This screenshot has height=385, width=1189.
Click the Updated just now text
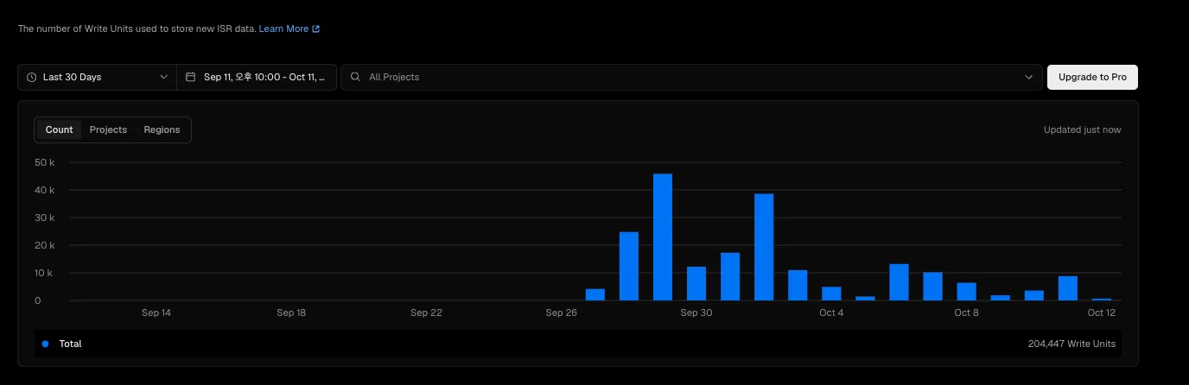coord(1082,129)
